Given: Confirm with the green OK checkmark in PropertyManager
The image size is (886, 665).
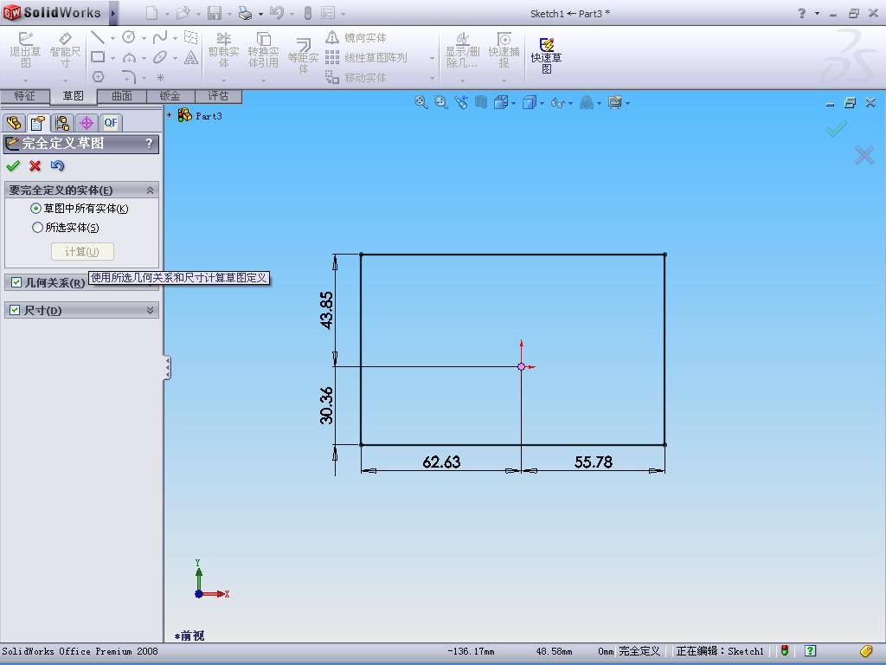Looking at the screenshot, I should [x=13, y=165].
